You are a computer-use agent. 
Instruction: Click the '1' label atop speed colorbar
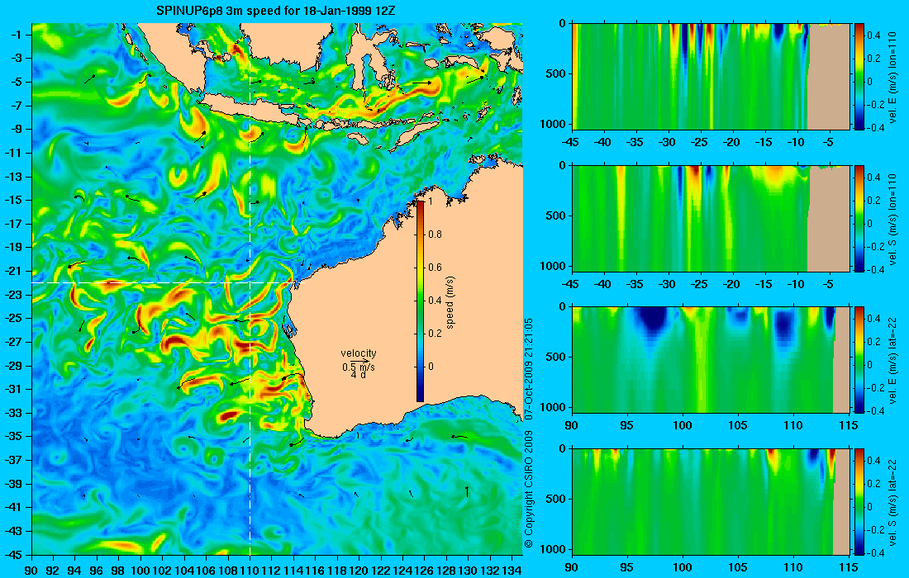[x=430, y=201]
